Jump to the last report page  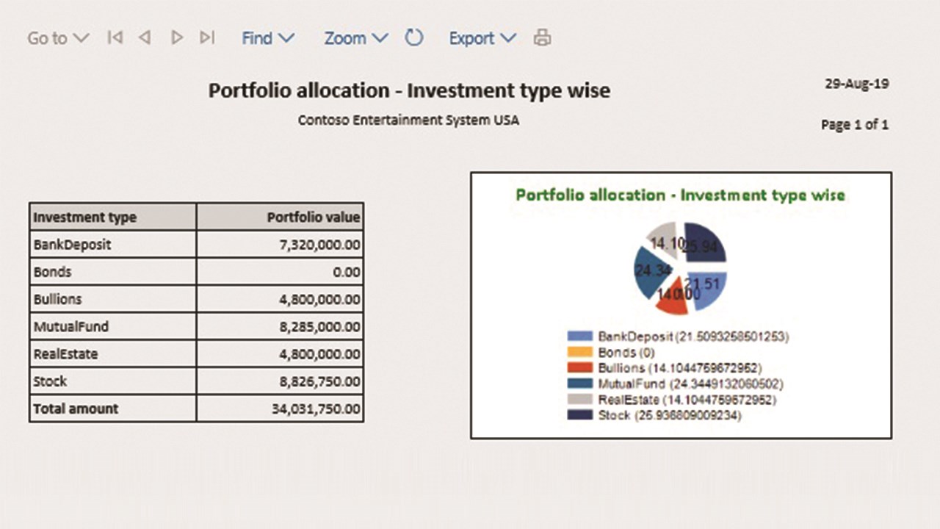point(207,37)
